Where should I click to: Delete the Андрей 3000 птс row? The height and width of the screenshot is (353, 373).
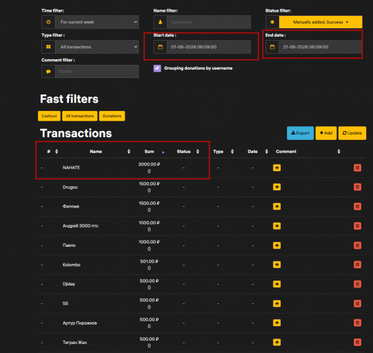357,225
